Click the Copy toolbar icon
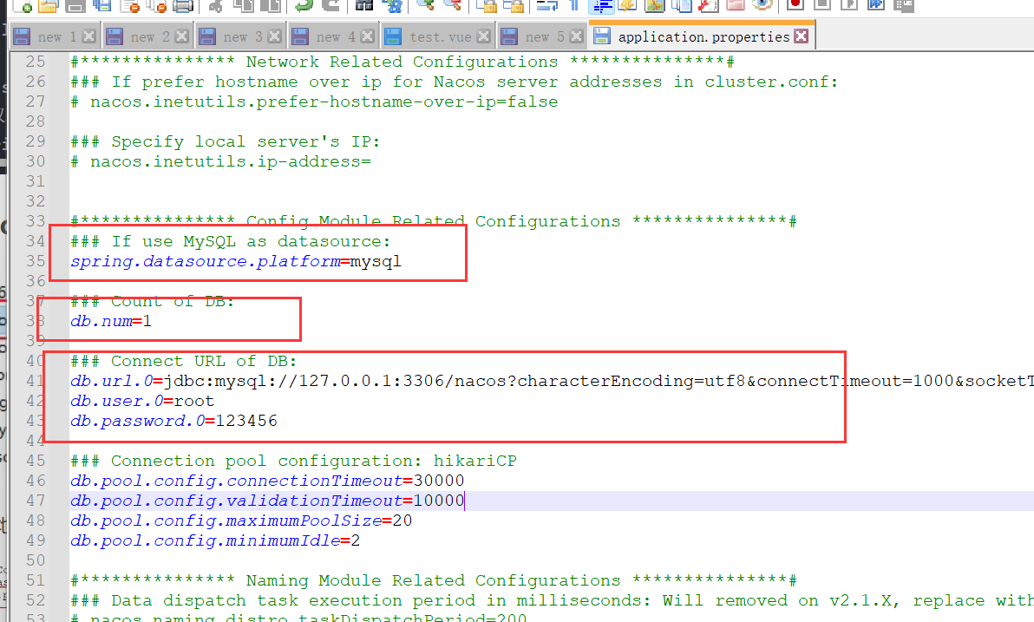1034x622 pixels. click(244, 6)
